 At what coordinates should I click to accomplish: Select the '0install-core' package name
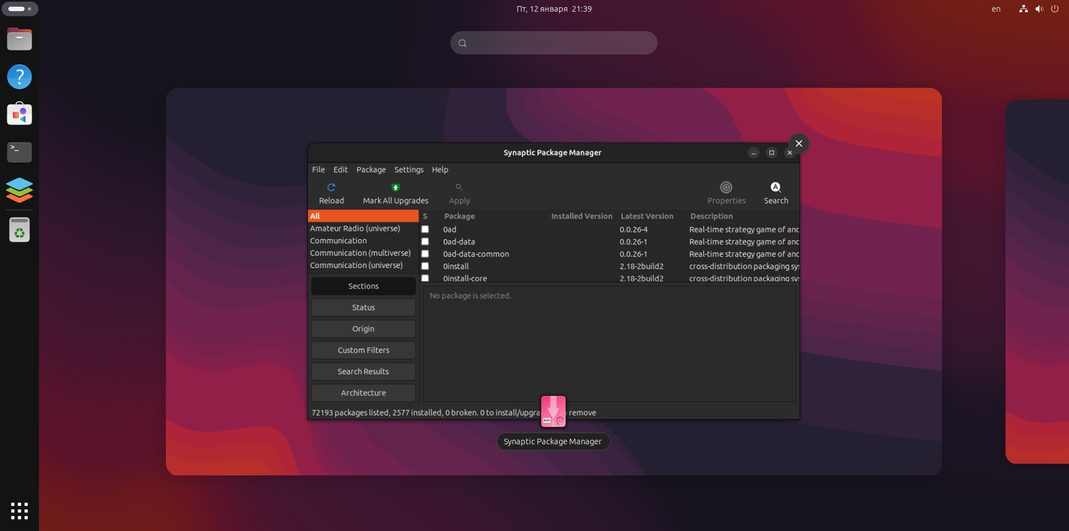click(465, 278)
